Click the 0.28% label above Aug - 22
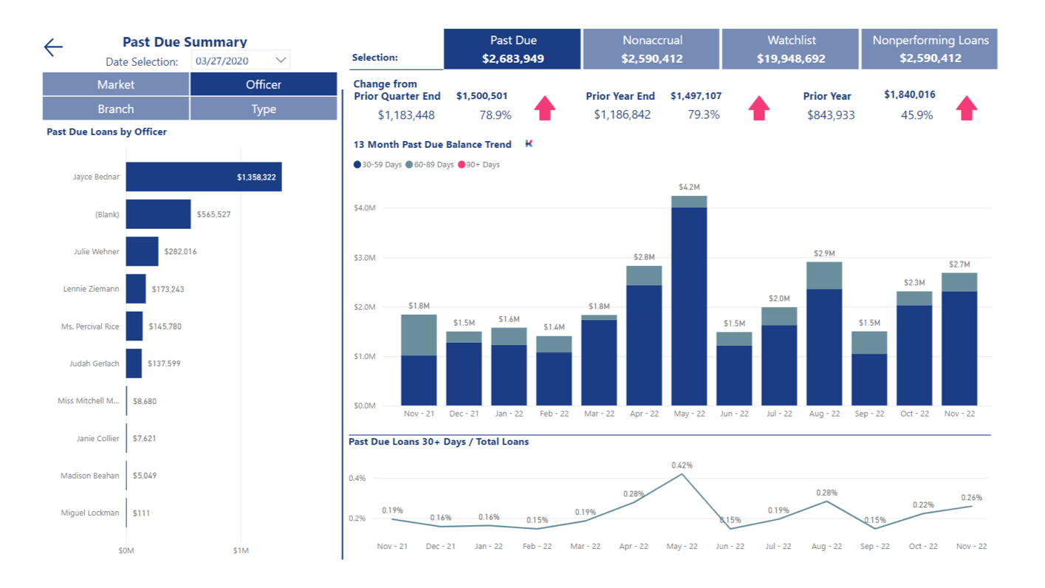Viewport: 1045px width, 588px height. pyautogui.click(x=826, y=493)
